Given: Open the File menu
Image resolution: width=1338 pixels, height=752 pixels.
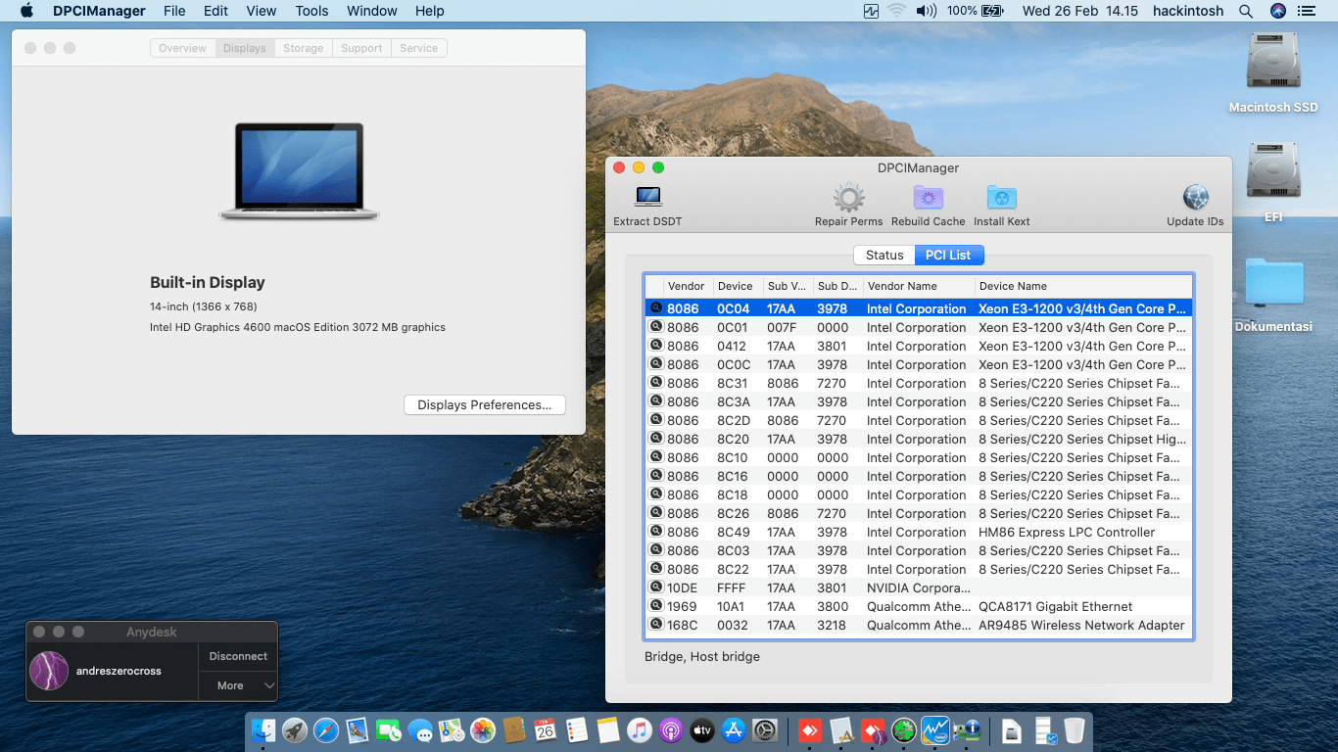Looking at the screenshot, I should coord(174,11).
